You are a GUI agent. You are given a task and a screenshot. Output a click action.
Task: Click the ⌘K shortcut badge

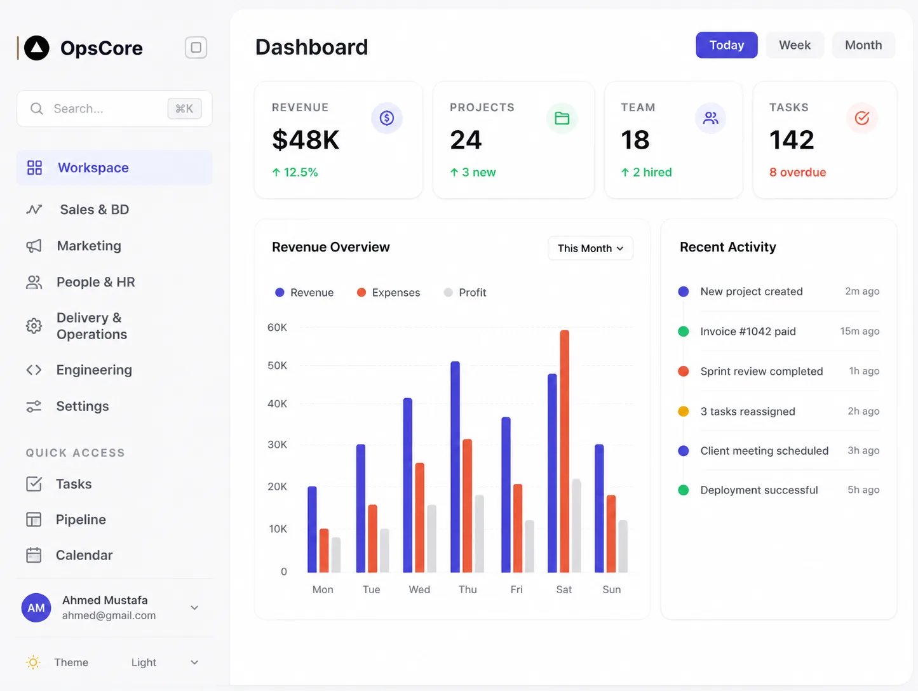(184, 109)
